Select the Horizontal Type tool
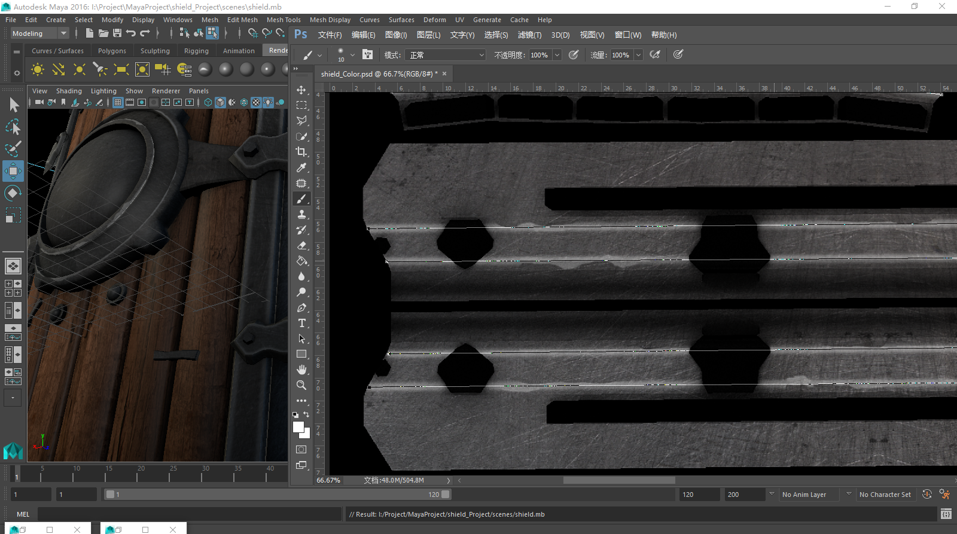The width and height of the screenshot is (957, 534). tap(301, 323)
